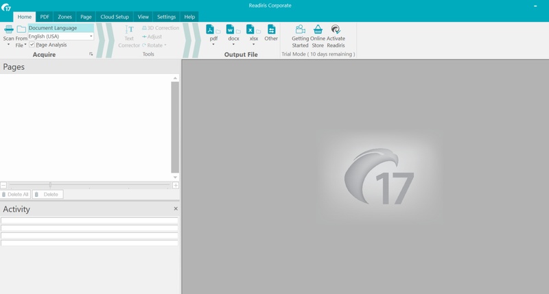The image size is (549, 294).
Task: Expand the From File dropdown arrow
Action: 25,45
